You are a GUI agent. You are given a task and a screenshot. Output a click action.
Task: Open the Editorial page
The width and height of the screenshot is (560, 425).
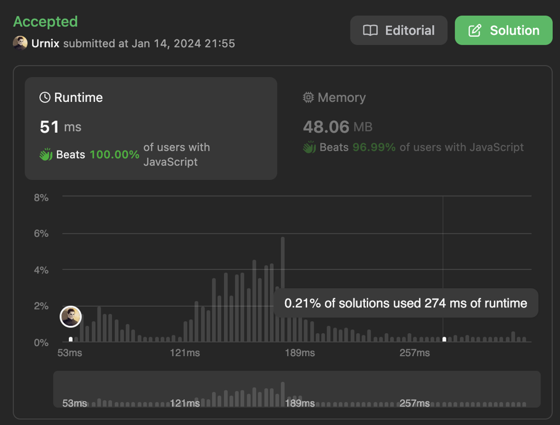click(x=398, y=30)
